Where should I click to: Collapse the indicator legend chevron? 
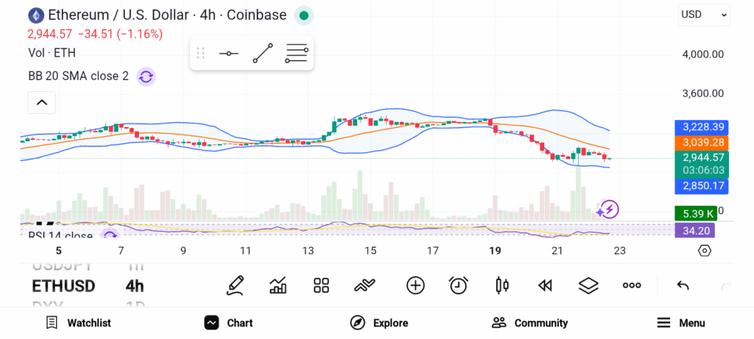(x=41, y=102)
